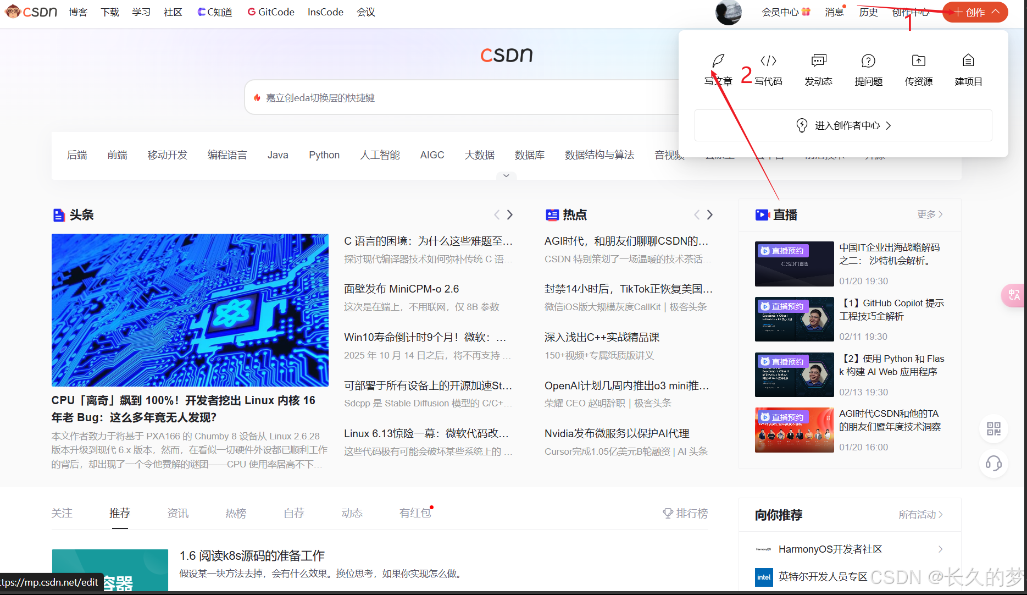Click the 传资源 upload folder icon
Screen dimensions: 1027x595
918,61
